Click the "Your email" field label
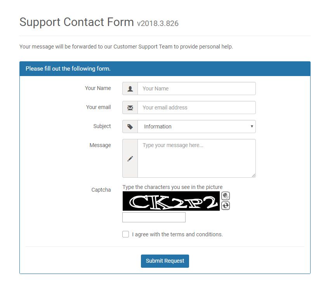330x298 pixels. (x=98, y=107)
